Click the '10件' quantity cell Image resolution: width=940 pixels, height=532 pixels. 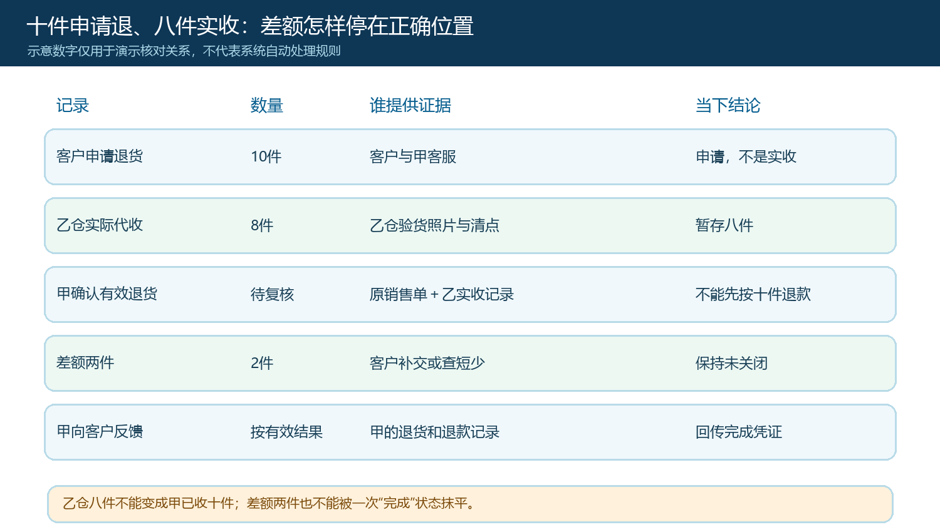266,156
